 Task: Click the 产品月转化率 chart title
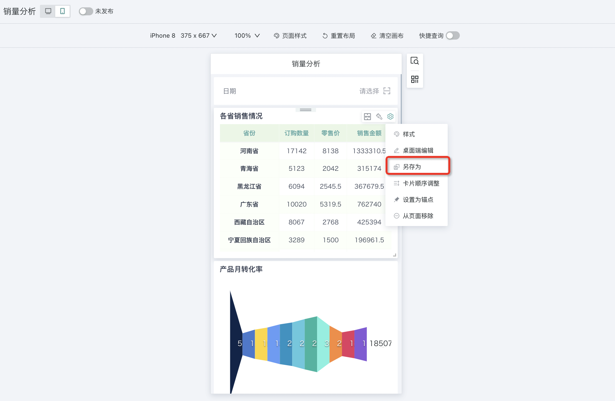(241, 269)
